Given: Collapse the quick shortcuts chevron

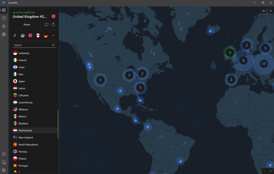Looking at the screenshot, I should tap(54, 36).
